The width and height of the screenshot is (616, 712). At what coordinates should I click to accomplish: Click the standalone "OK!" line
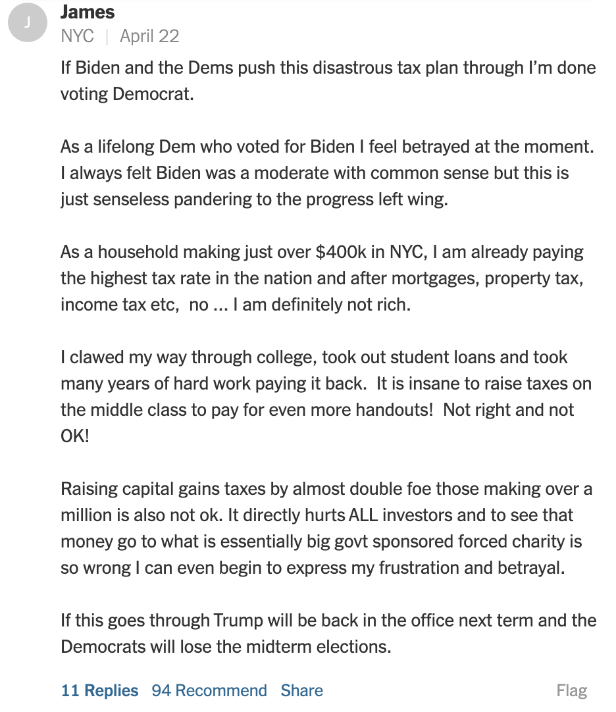75,436
